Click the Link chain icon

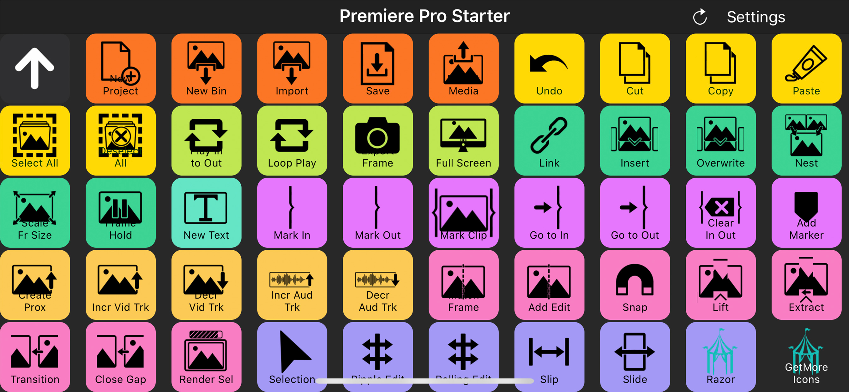549,135
